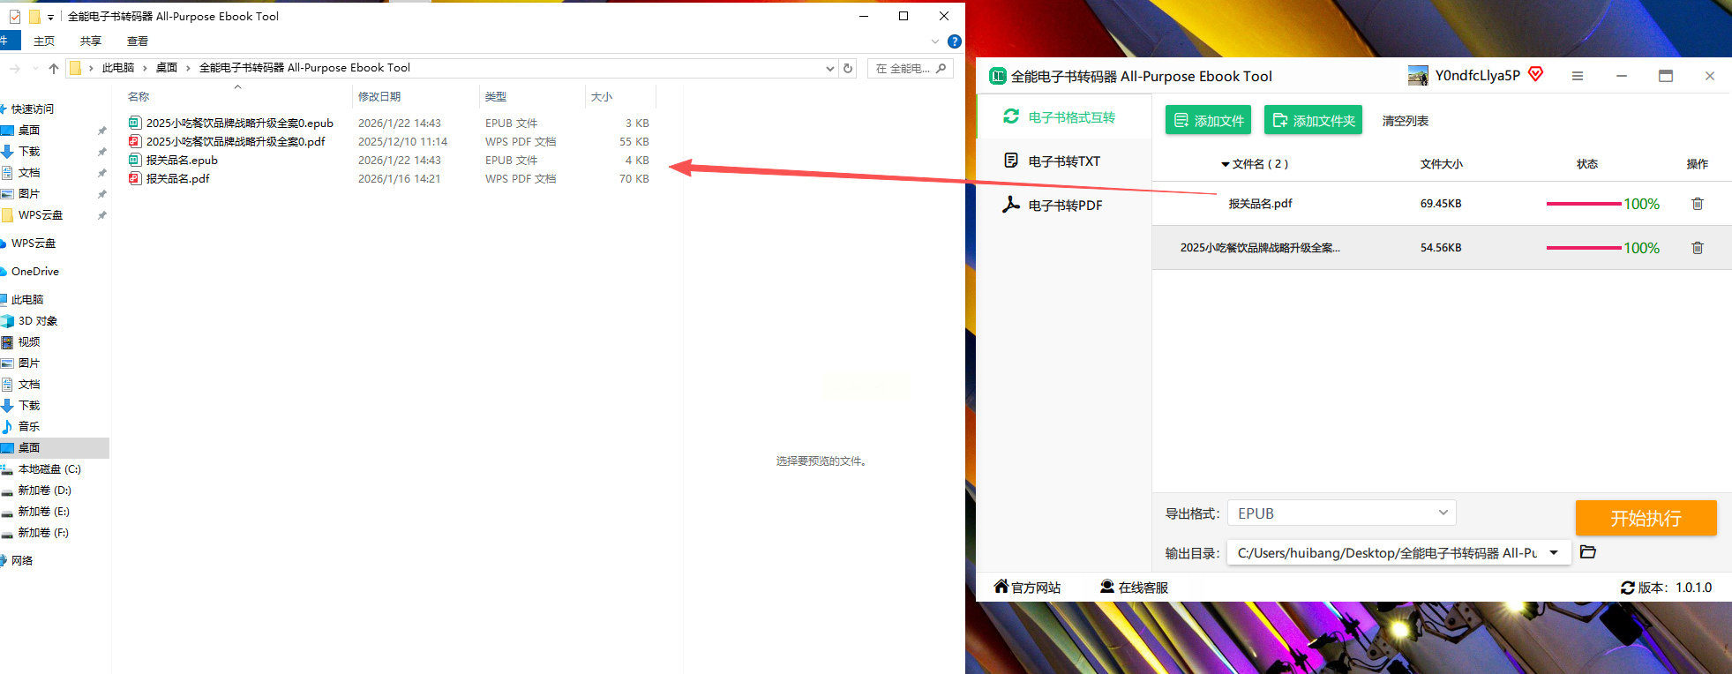Go forward with the Explorer forward arrow
1732x674 pixels.
coord(15,68)
